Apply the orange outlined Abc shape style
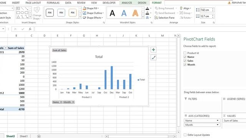The width and height of the screenshot is (246, 138). pos(73,13)
